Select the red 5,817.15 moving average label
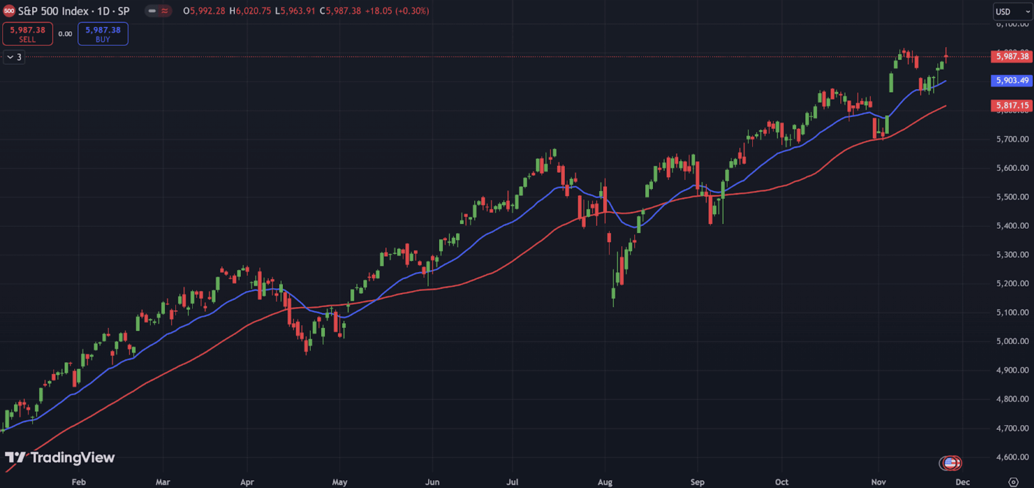This screenshot has width=1034, height=488. pyautogui.click(x=1012, y=105)
